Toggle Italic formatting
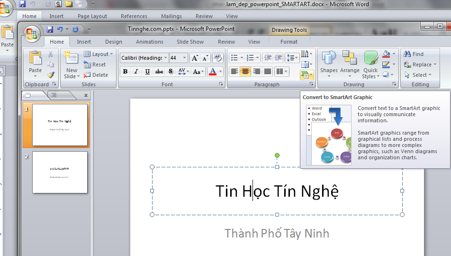The height and width of the screenshot is (256, 451). (136, 72)
